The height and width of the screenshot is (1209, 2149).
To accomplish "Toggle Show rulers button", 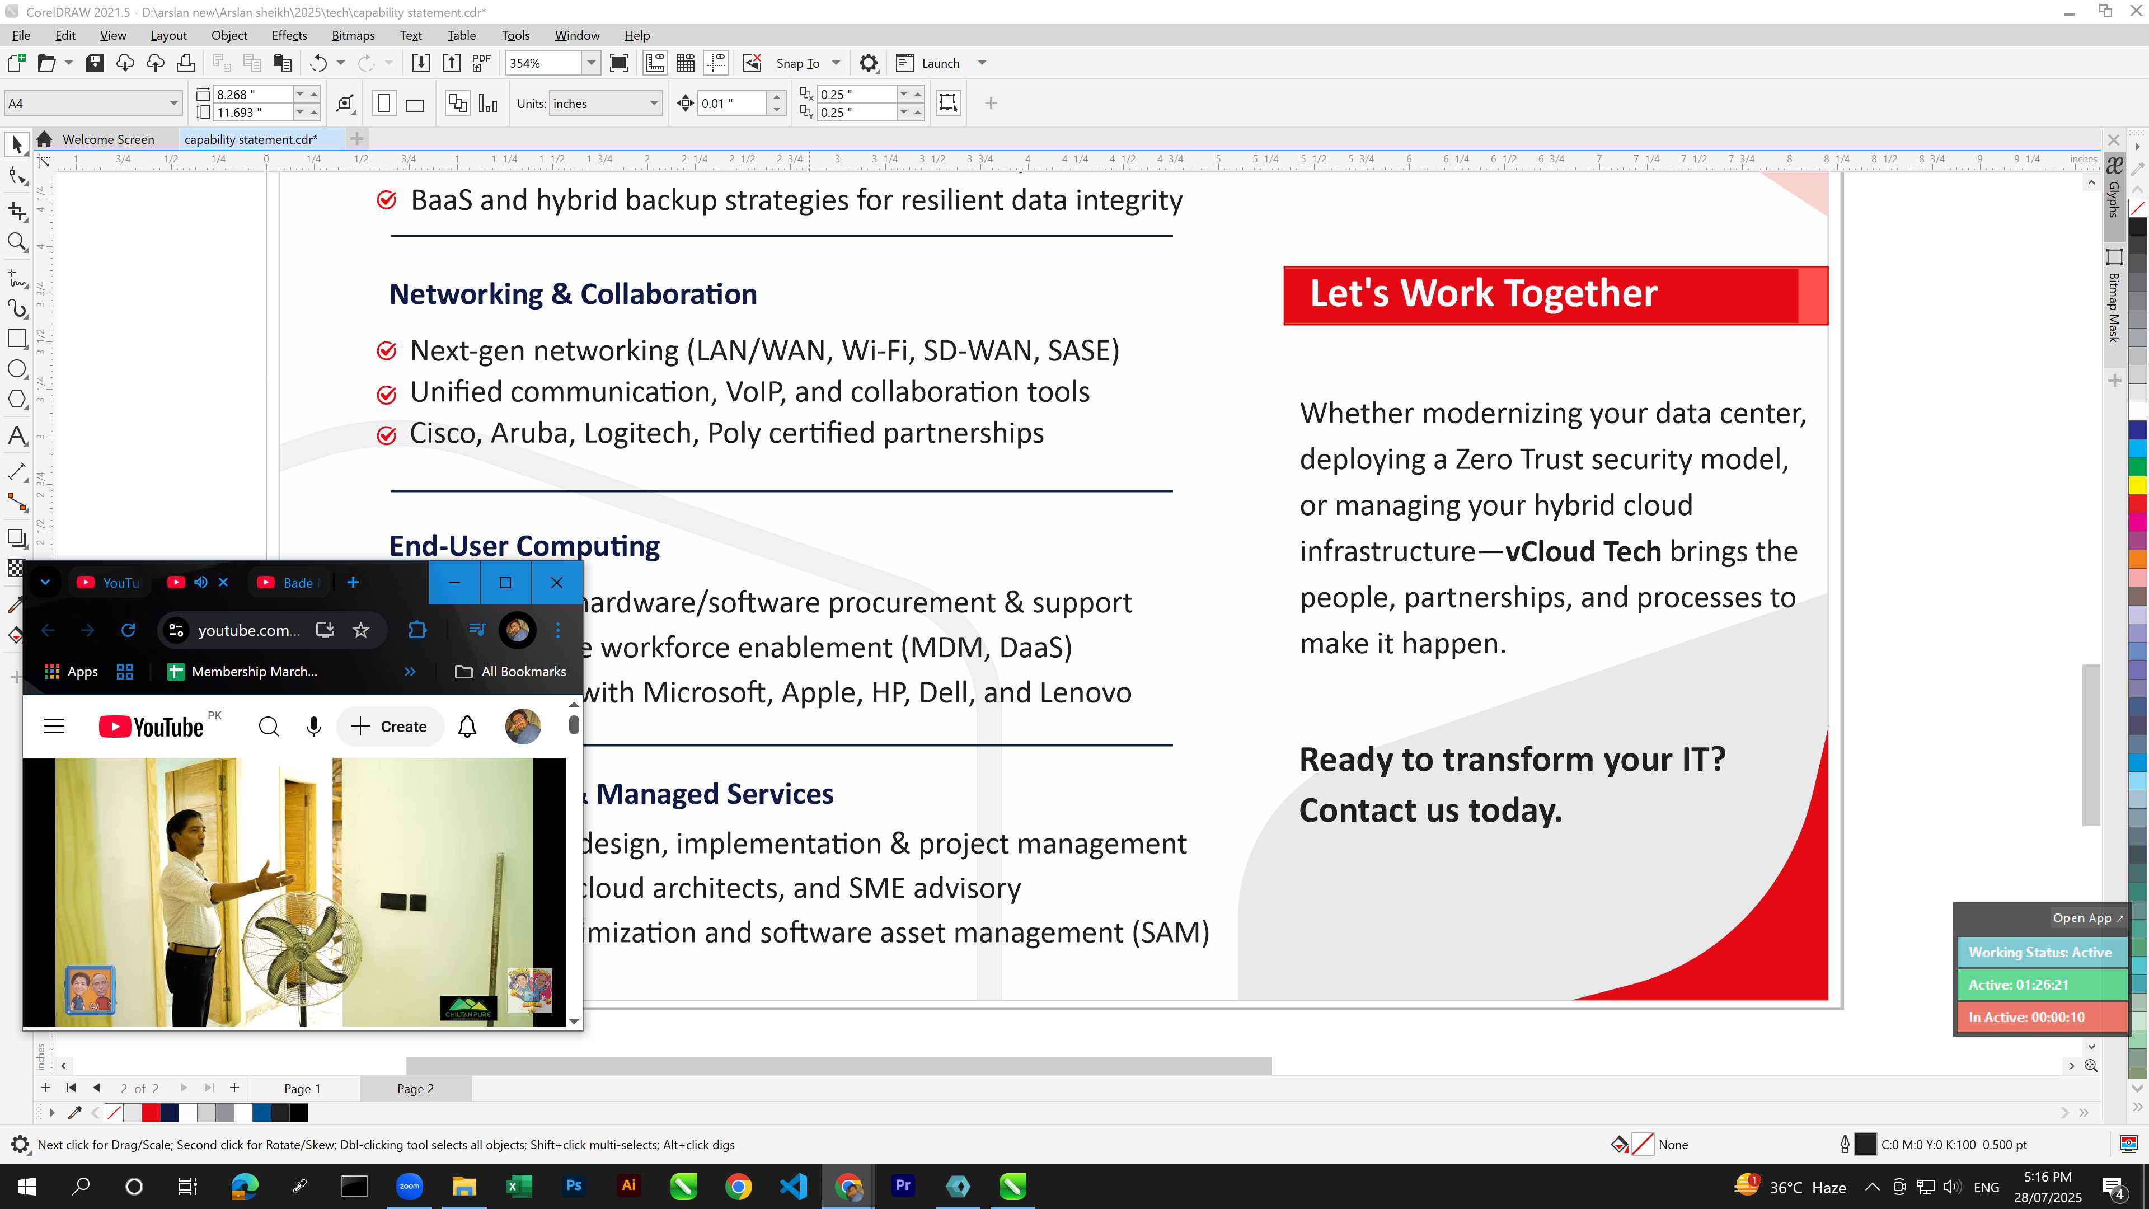I will pos(656,63).
